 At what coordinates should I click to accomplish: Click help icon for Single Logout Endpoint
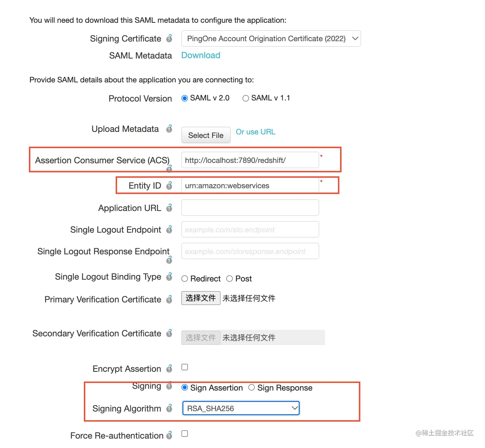coord(169,229)
